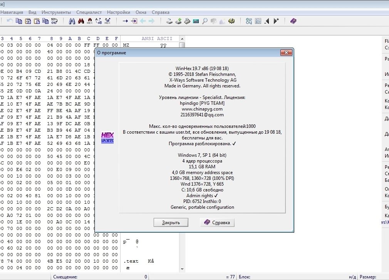
Task: Open Find Hex Values (binoculars with HEX)
Action: pos(90,21)
